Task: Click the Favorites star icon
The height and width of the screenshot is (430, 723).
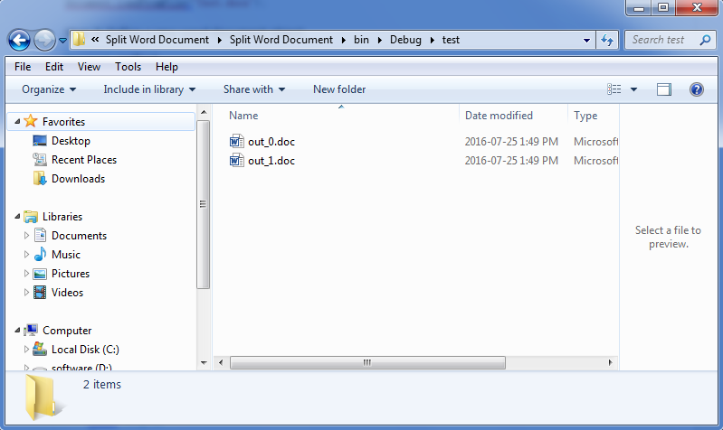Action: [x=31, y=121]
